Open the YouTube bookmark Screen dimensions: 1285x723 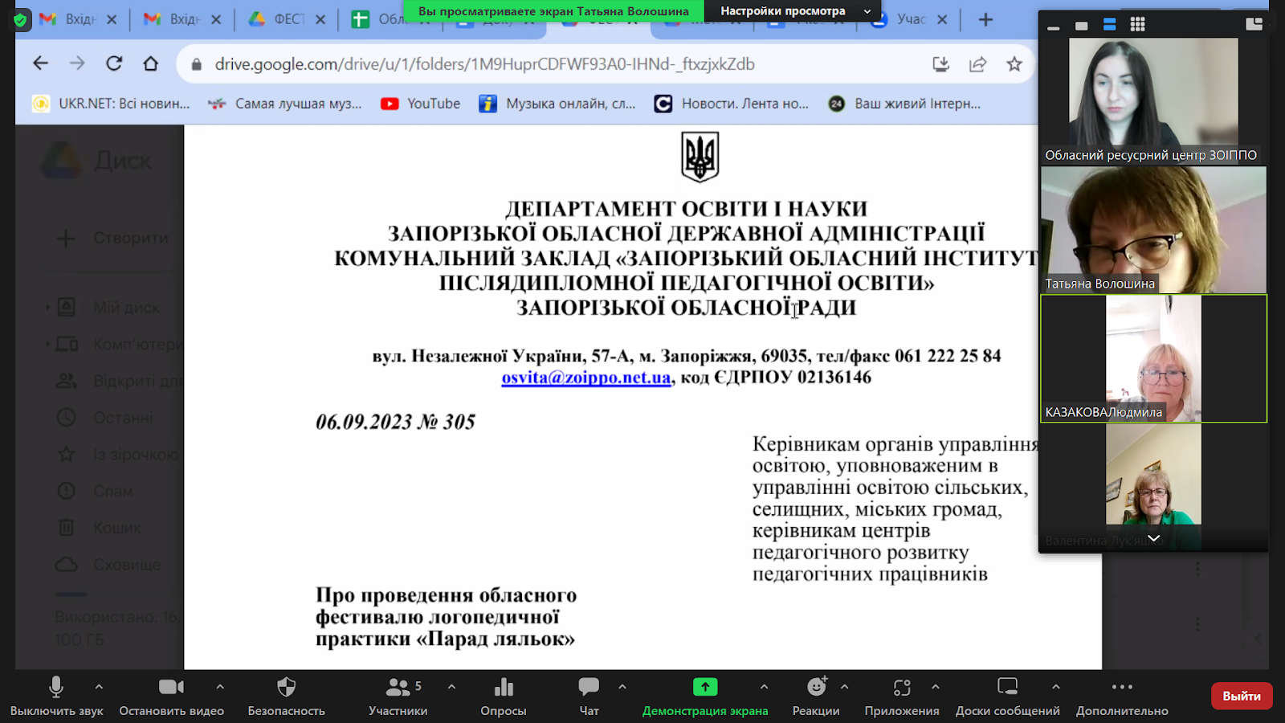pos(421,104)
